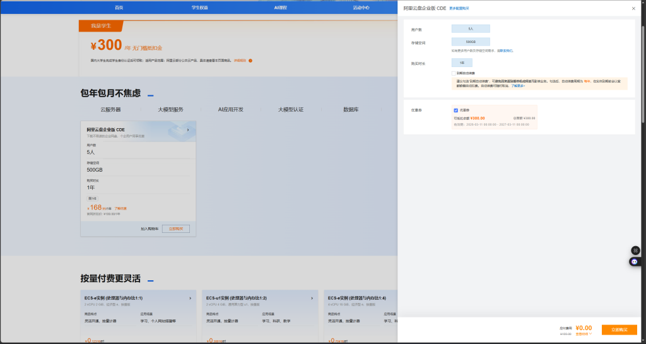Open the AI assistant robot floating icon
This screenshot has height=344, width=646.
635,261
